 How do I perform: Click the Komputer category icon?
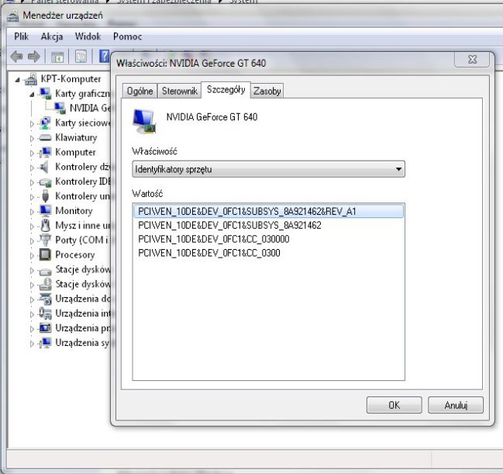coord(45,152)
